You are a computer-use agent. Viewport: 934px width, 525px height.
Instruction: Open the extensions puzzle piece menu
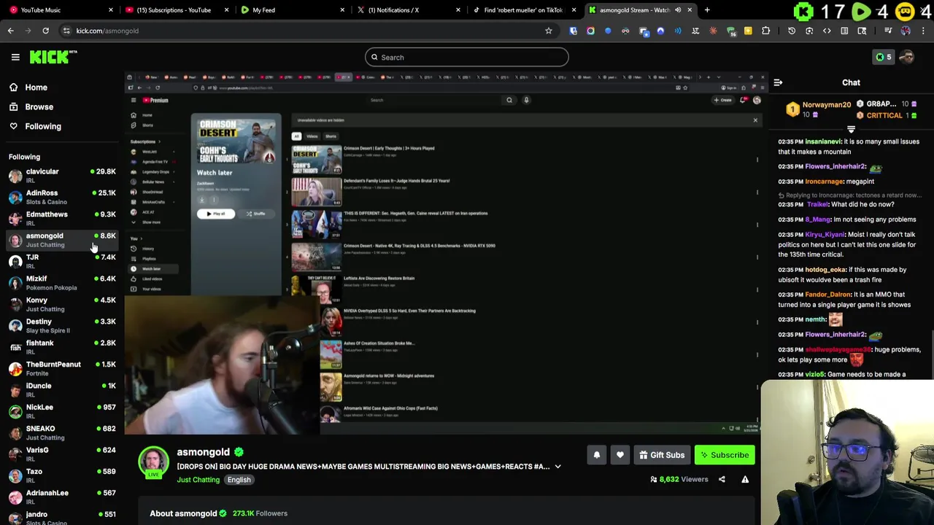(x=765, y=31)
